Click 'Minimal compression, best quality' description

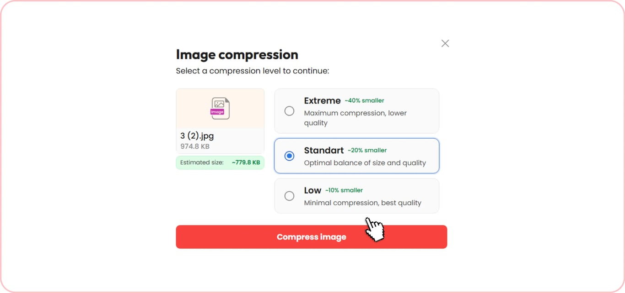point(363,203)
